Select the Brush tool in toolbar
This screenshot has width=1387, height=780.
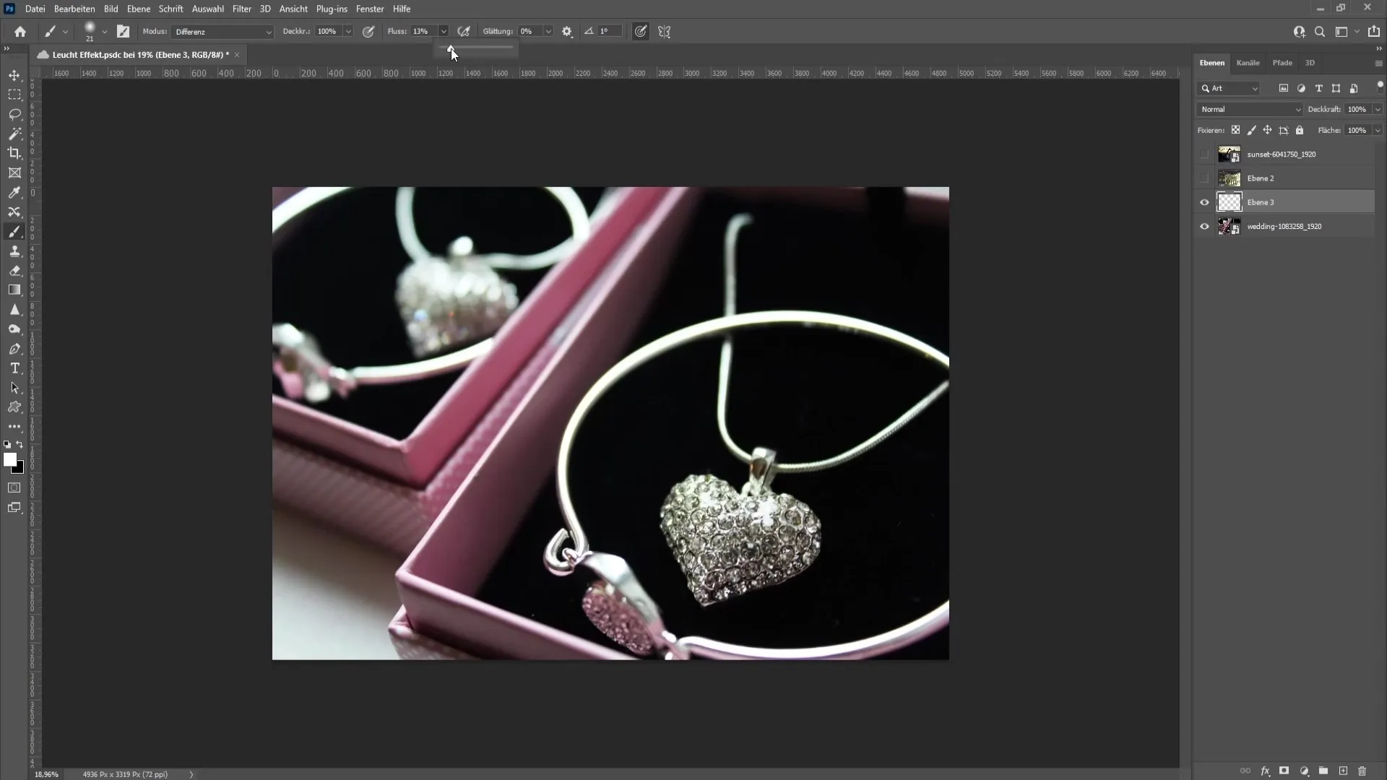14,231
